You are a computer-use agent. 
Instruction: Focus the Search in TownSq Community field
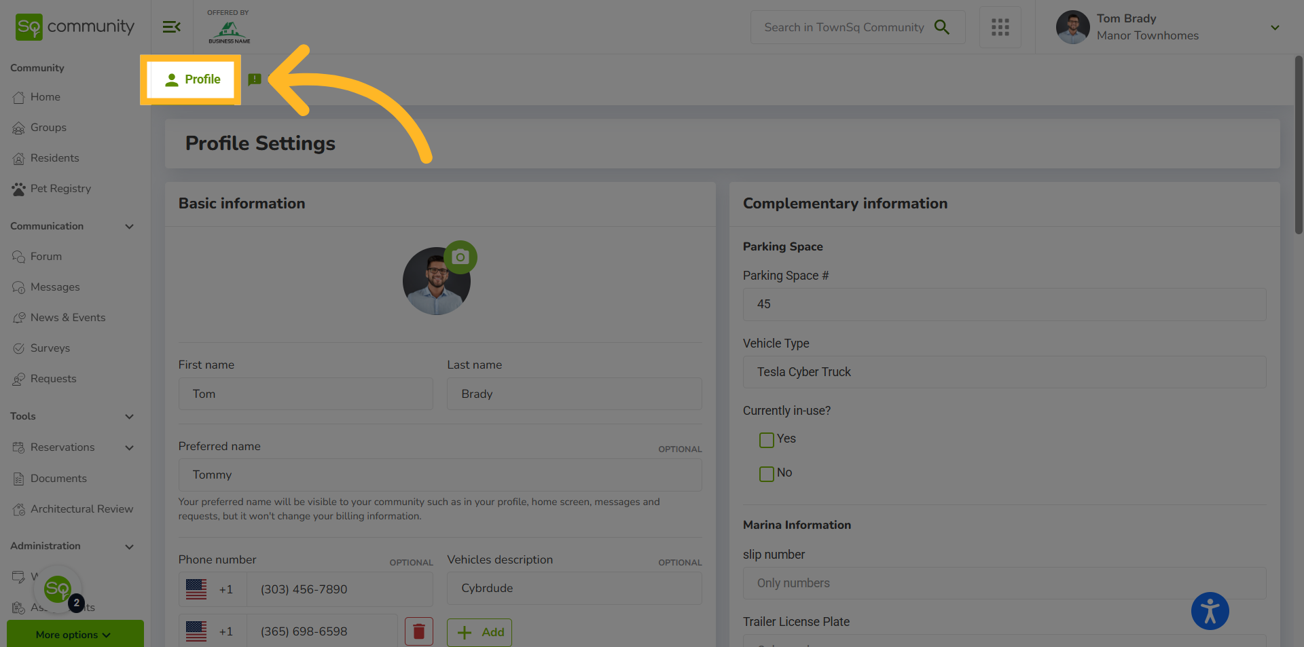(844, 27)
